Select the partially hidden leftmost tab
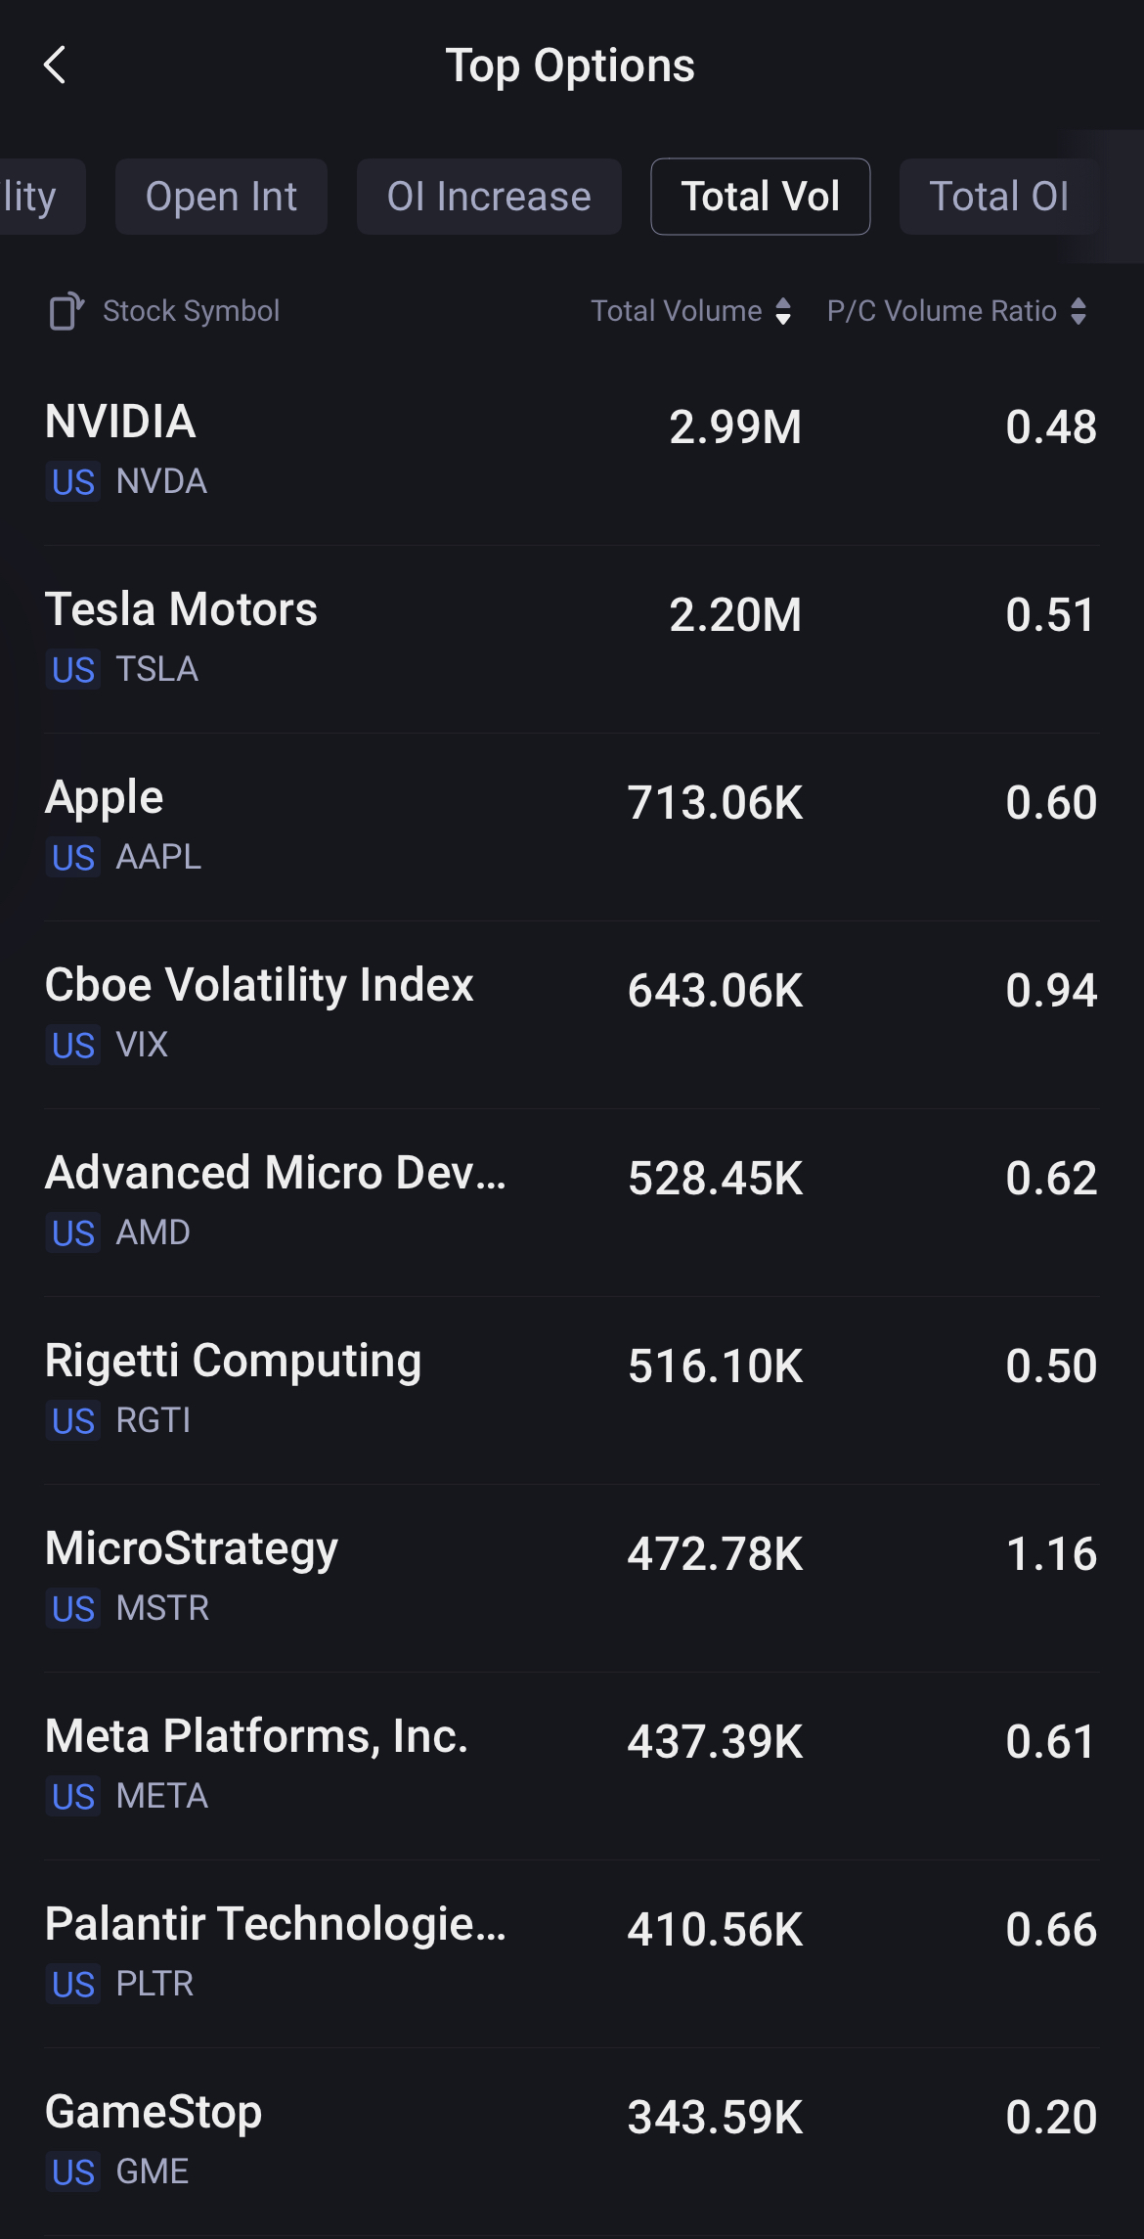This screenshot has width=1144, height=2239. pyautogui.click(x=34, y=197)
